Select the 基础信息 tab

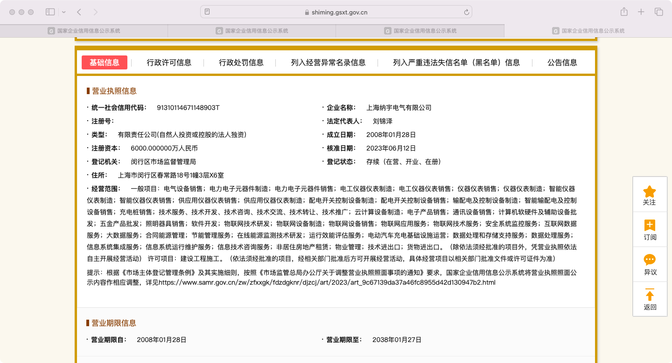pyautogui.click(x=105, y=62)
